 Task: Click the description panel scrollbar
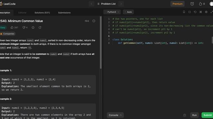click(x=101, y=43)
